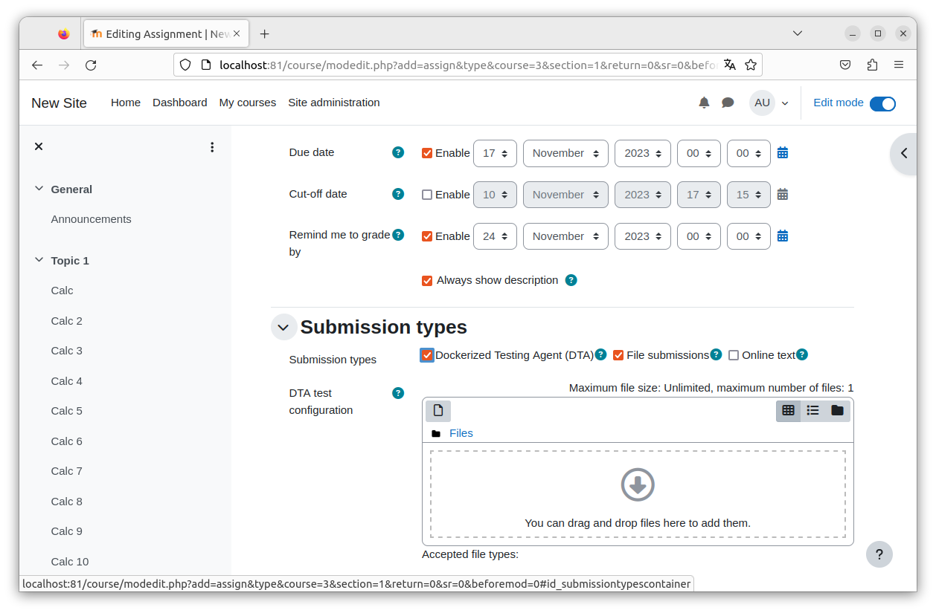
Task: Close the course index drawer
Action: (x=39, y=146)
